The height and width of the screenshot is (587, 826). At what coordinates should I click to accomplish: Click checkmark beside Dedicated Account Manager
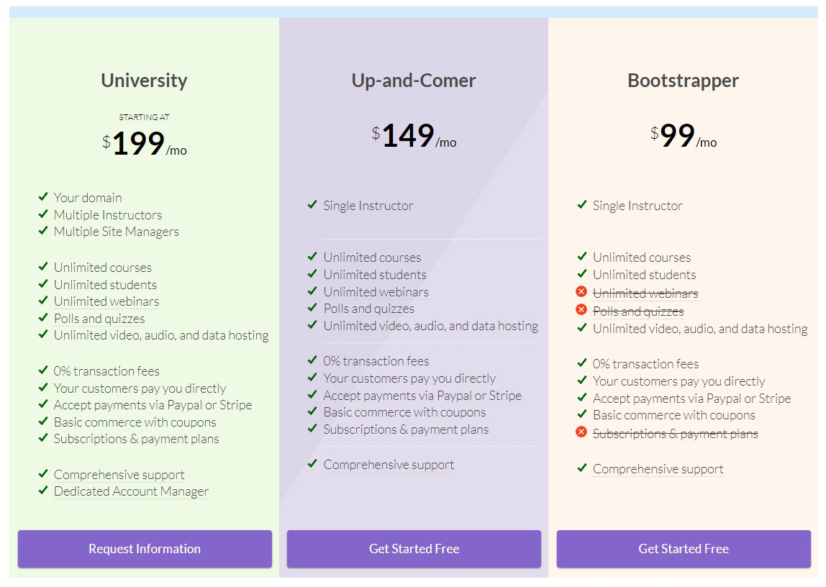(43, 490)
